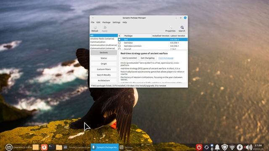The width and height of the screenshot is (269, 151).
Task: Open the window menu in Synaptic title bar
Action: pyautogui.click(x=93, y=18)
